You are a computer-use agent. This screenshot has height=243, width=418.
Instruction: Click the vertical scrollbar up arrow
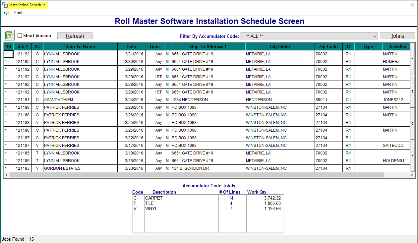point(412,59)
